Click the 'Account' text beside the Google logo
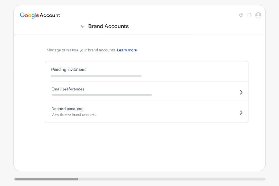This screenshot has width=279, height=186. click(x=50, y=15)
